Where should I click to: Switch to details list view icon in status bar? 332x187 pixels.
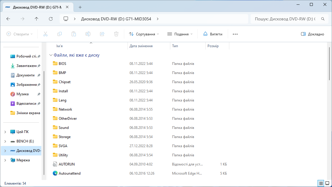tap(321, 183)
